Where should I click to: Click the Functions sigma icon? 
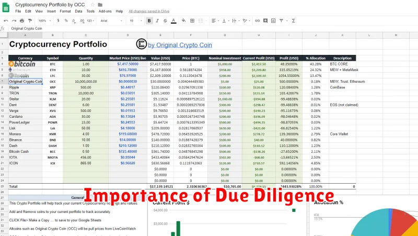[293, 20]
